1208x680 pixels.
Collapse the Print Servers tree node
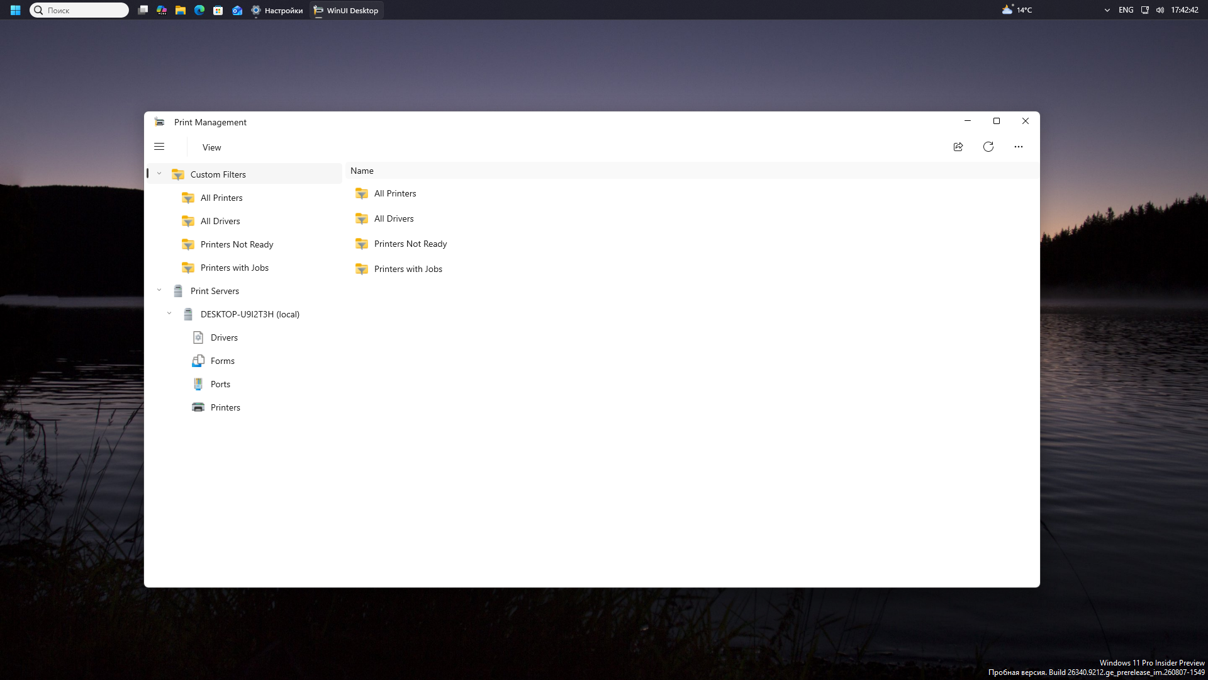[x=159, y=290]
